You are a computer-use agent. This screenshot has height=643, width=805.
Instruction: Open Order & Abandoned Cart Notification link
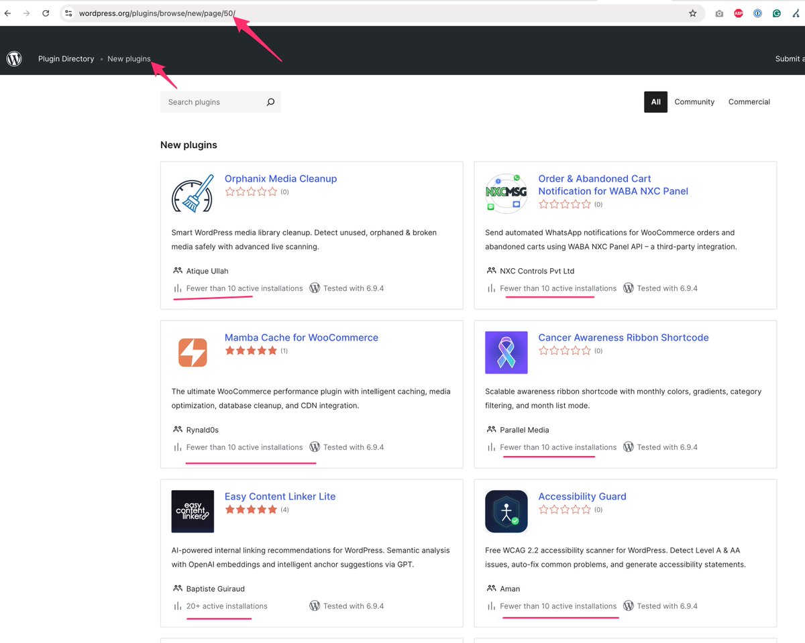[x=613, y=185]
